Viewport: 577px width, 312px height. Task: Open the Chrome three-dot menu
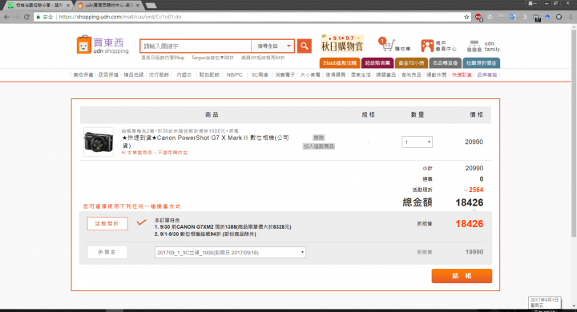[x=571, y=17]
